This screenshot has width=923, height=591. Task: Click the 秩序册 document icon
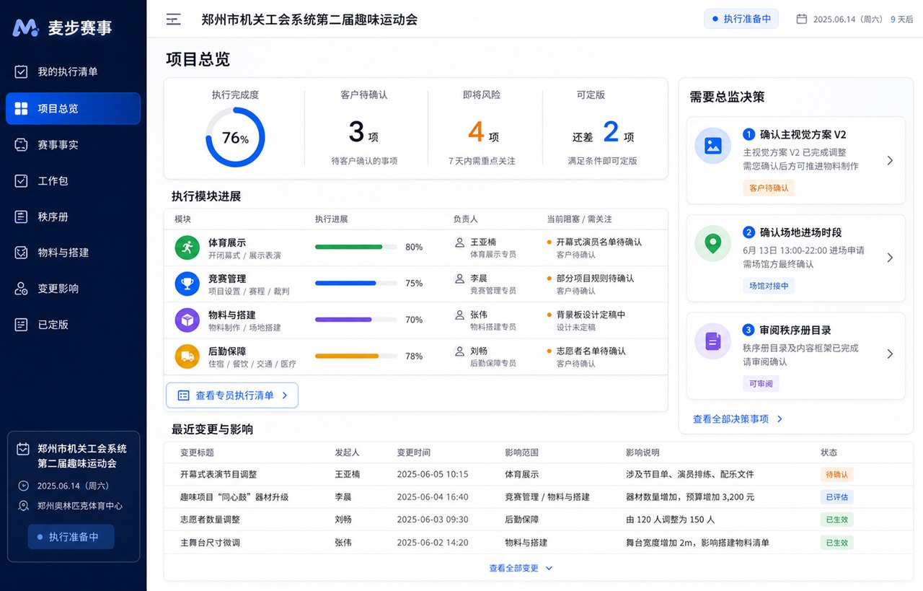tap(22, 216)
